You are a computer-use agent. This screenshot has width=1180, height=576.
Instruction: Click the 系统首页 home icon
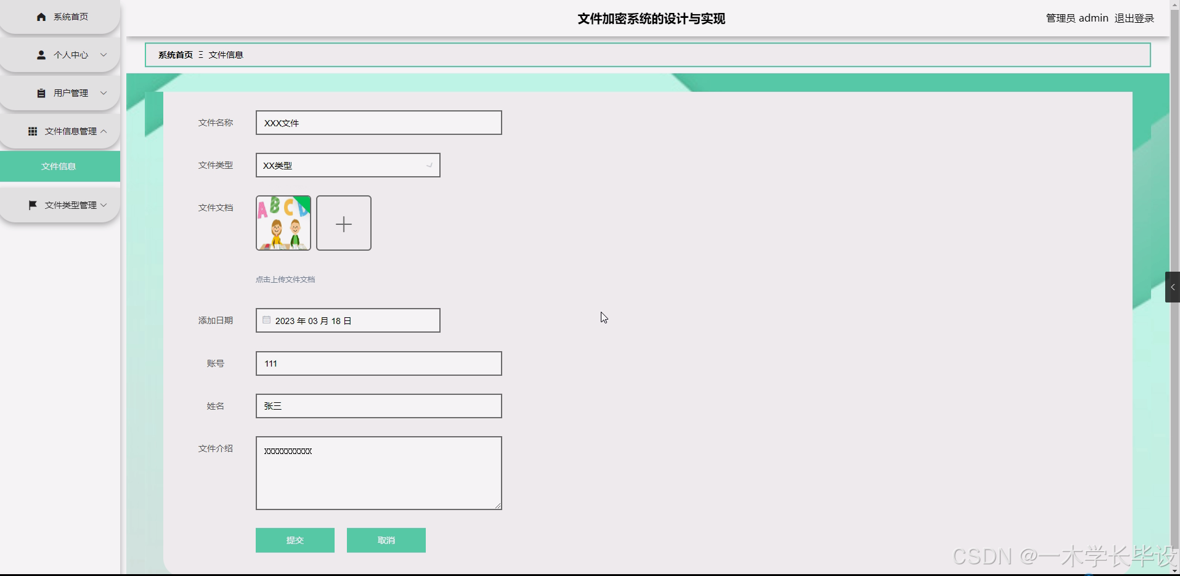41,17
